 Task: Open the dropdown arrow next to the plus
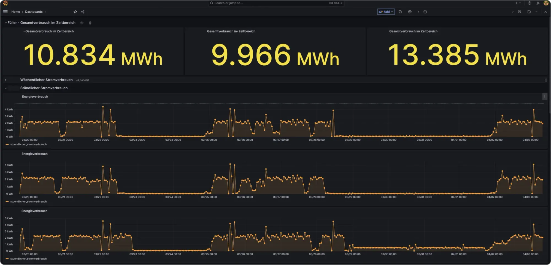(x=520, y=3)
